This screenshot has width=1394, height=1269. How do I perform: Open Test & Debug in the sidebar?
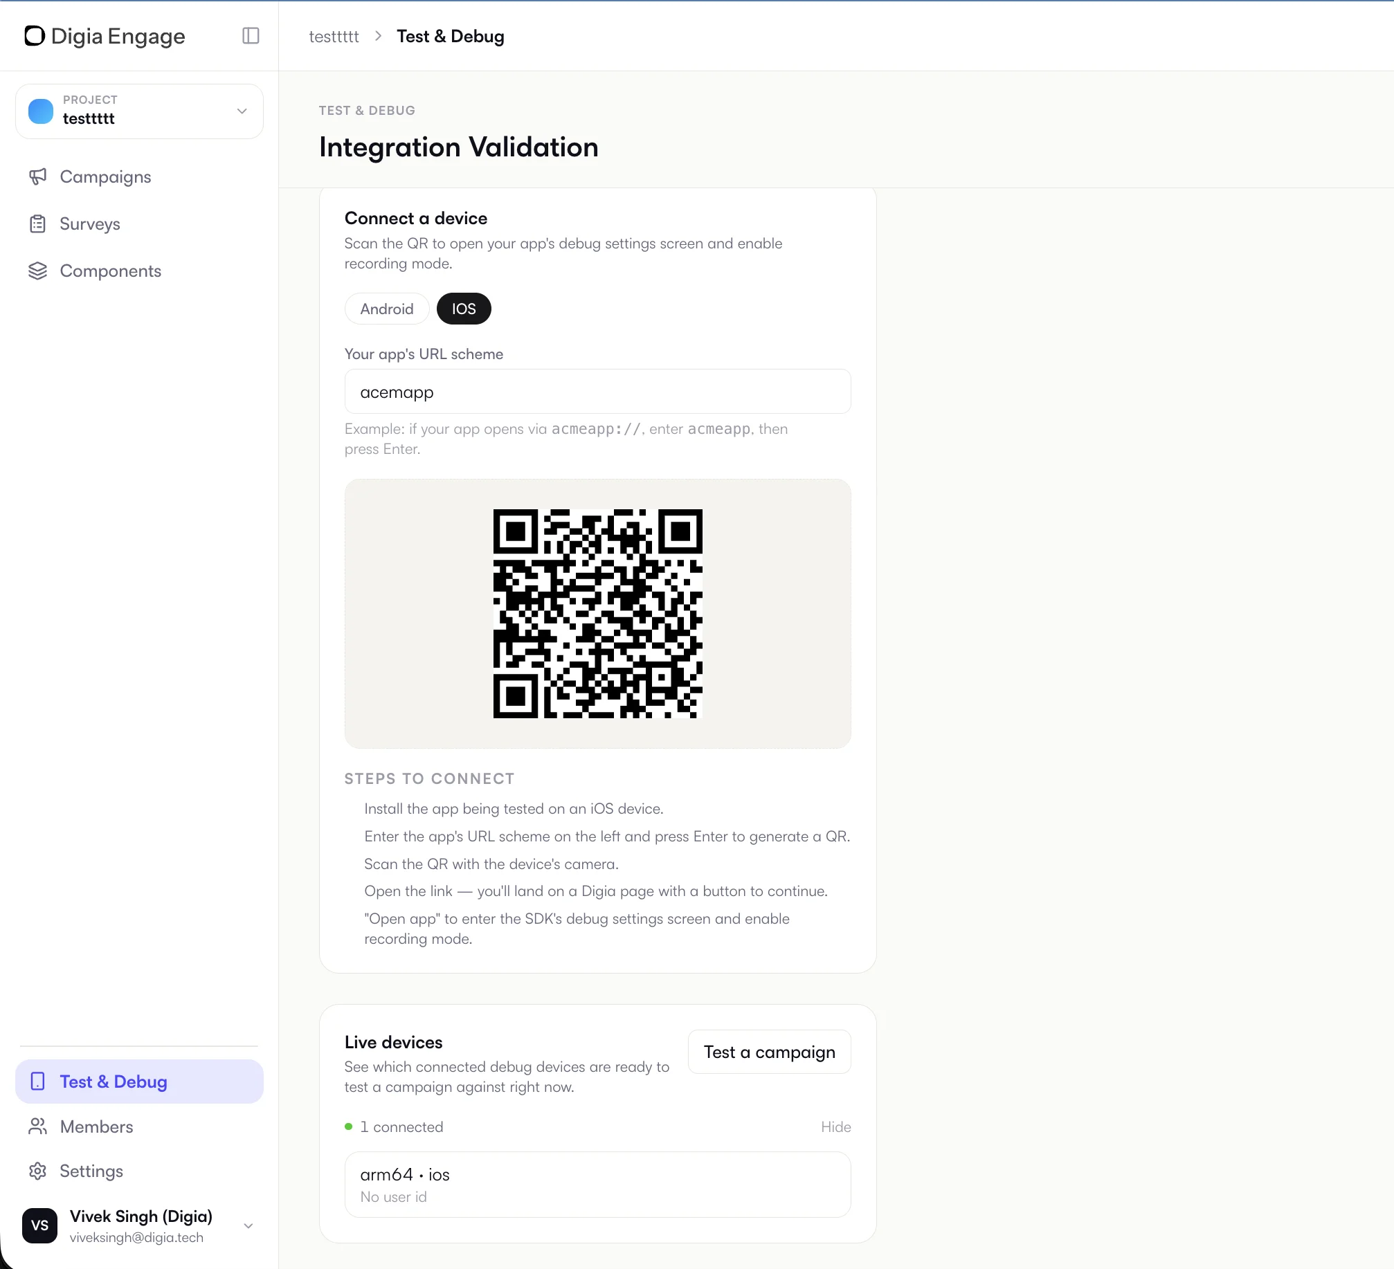click(139, 1081)
